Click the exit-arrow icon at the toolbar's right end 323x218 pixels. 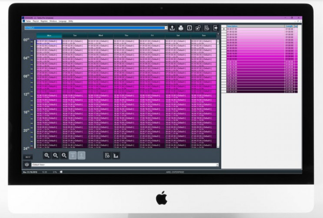[x=215, y=28]
